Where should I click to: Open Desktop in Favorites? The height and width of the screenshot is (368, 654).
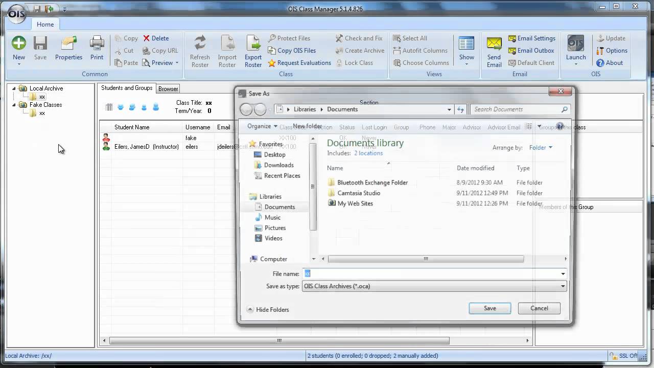(x=270, y=155)
